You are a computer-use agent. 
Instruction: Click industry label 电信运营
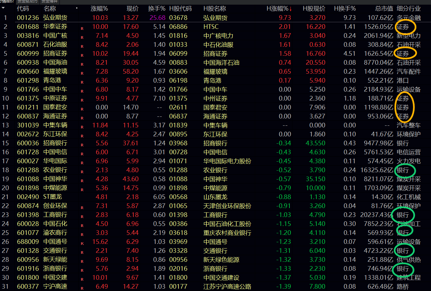[409, 152]
